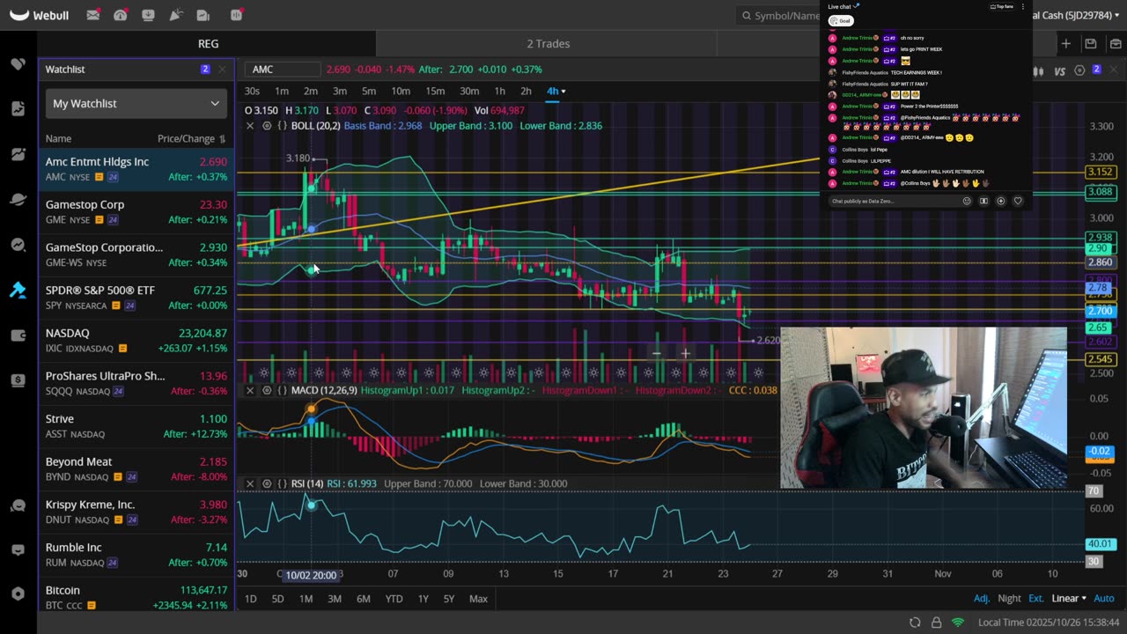
Task: Open the wallet icon in left sidebar
Action: 18,335
